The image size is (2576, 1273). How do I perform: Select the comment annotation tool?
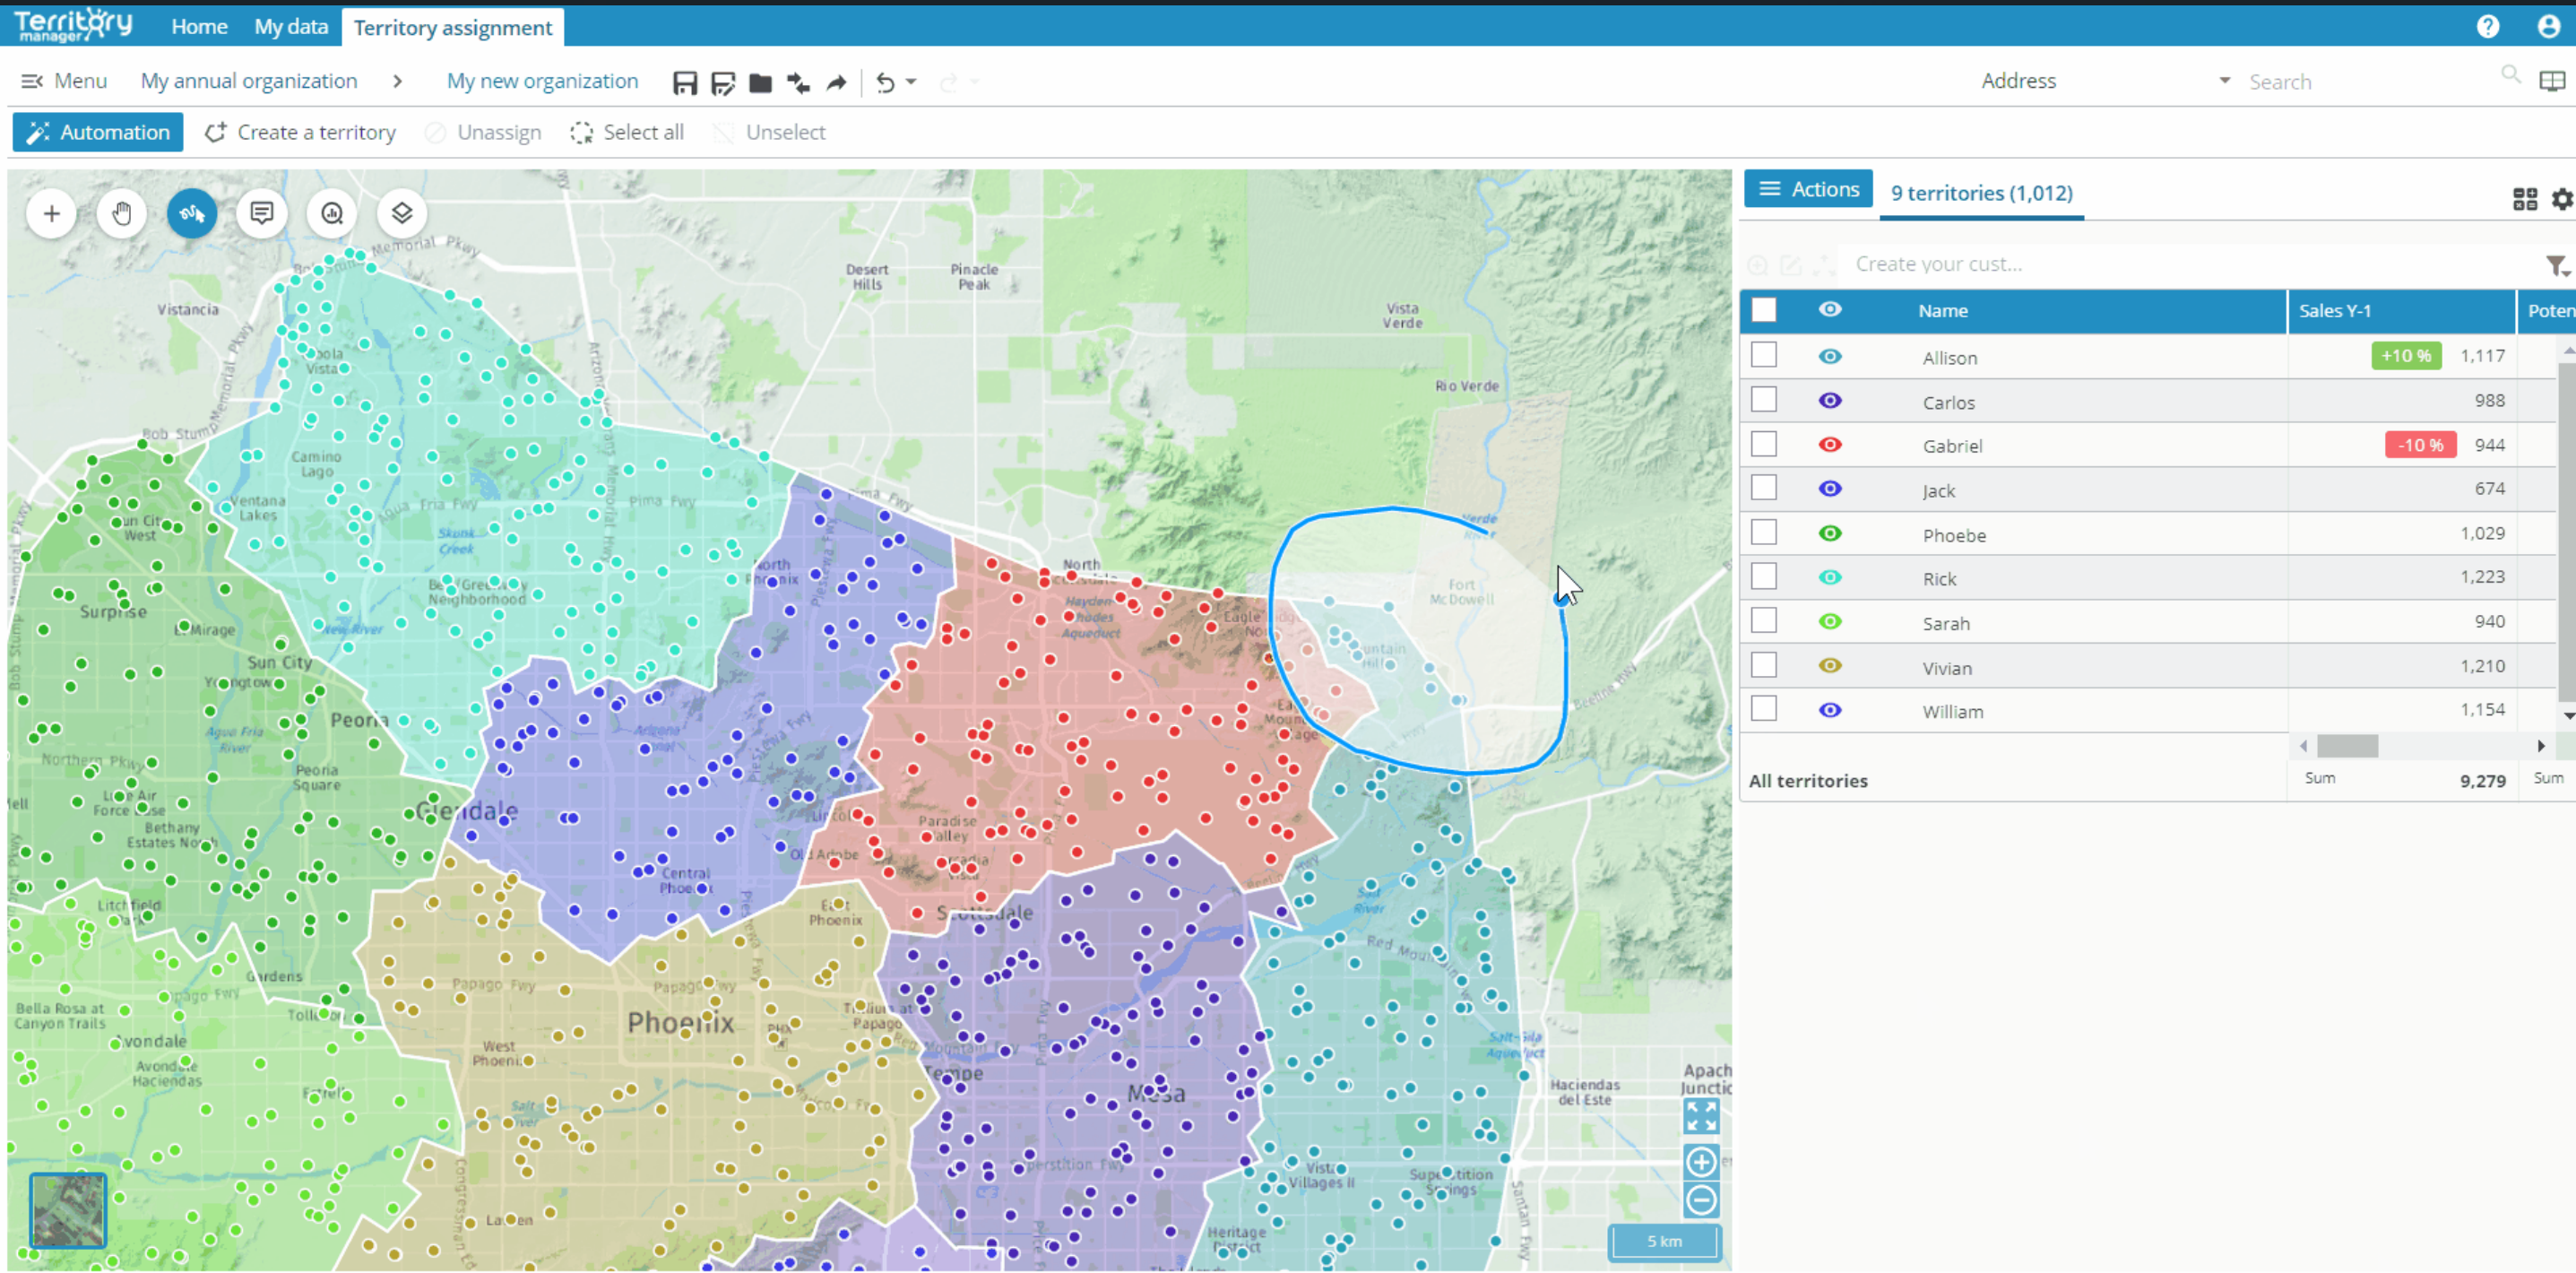pyautogui.click(x=261, y=213)
